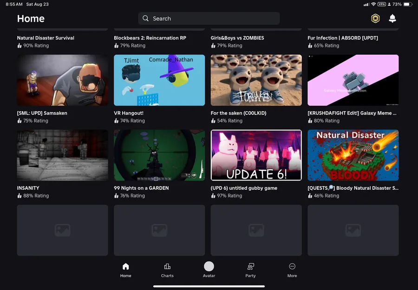
Task: Open the Party tab
Action: 251,270
